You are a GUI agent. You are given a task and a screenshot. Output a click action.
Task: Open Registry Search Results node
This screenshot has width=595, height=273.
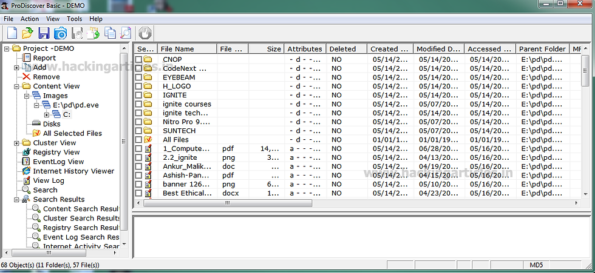pyautogui.click(x=81, y=228)
